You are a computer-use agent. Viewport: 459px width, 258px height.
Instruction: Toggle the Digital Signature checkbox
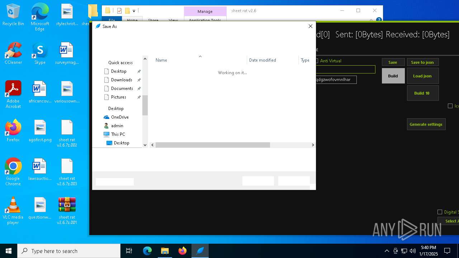[x=440, y=212]
